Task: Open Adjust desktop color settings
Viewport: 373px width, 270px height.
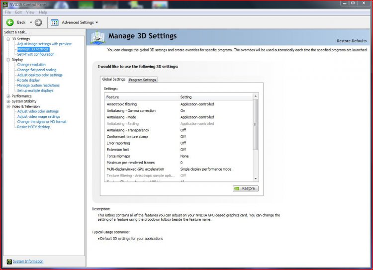Action: pyautogui.click(x=40, y=75)
